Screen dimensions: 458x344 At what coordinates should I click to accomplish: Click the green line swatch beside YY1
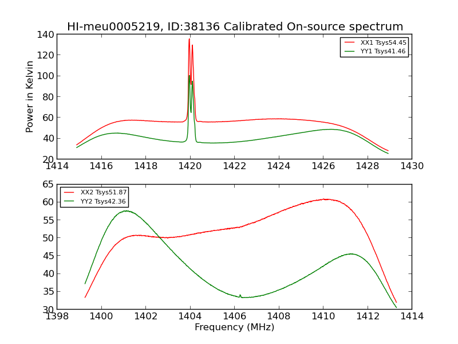tap(349, 51)
